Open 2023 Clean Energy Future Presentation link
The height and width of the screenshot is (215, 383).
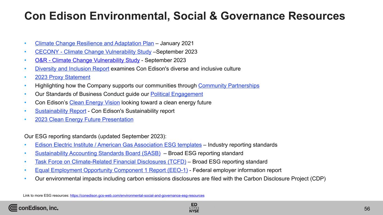[x=84, y=120]
